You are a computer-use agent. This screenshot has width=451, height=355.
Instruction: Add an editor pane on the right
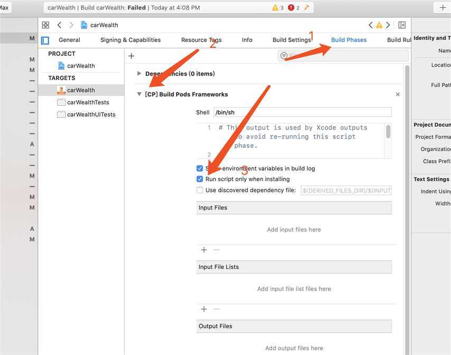pos(402,25)
